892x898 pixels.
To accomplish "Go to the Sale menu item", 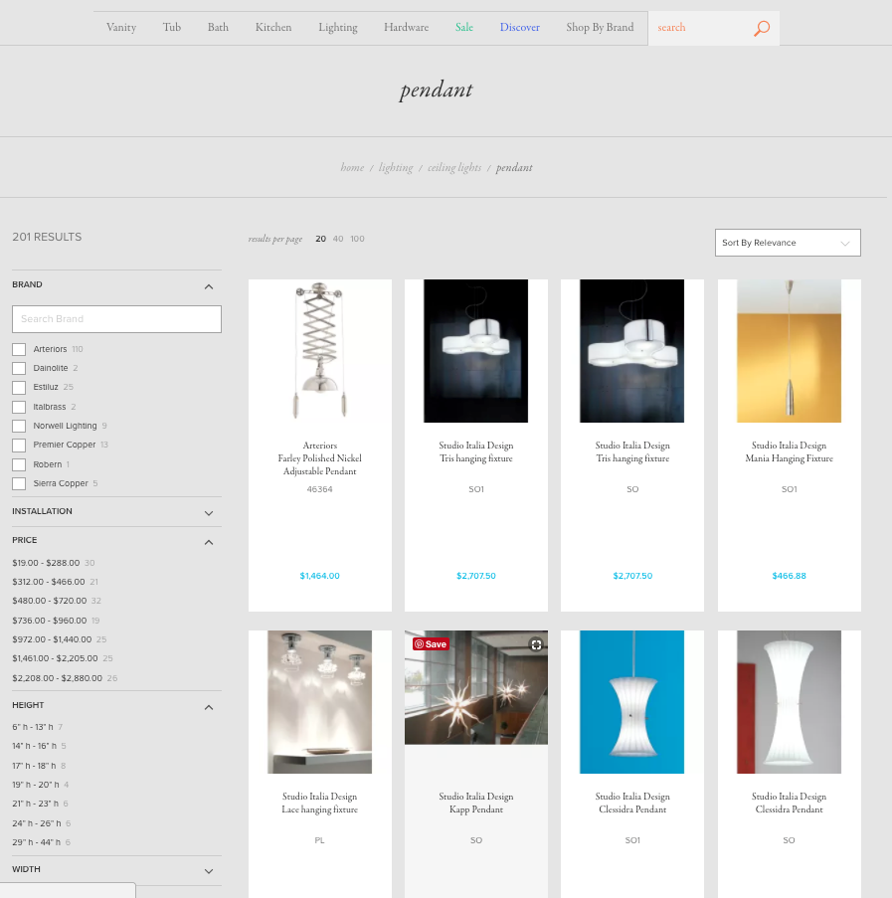I will (464, 28).
